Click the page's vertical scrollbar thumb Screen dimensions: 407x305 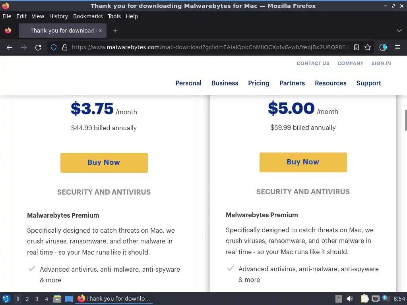point(405,120)
